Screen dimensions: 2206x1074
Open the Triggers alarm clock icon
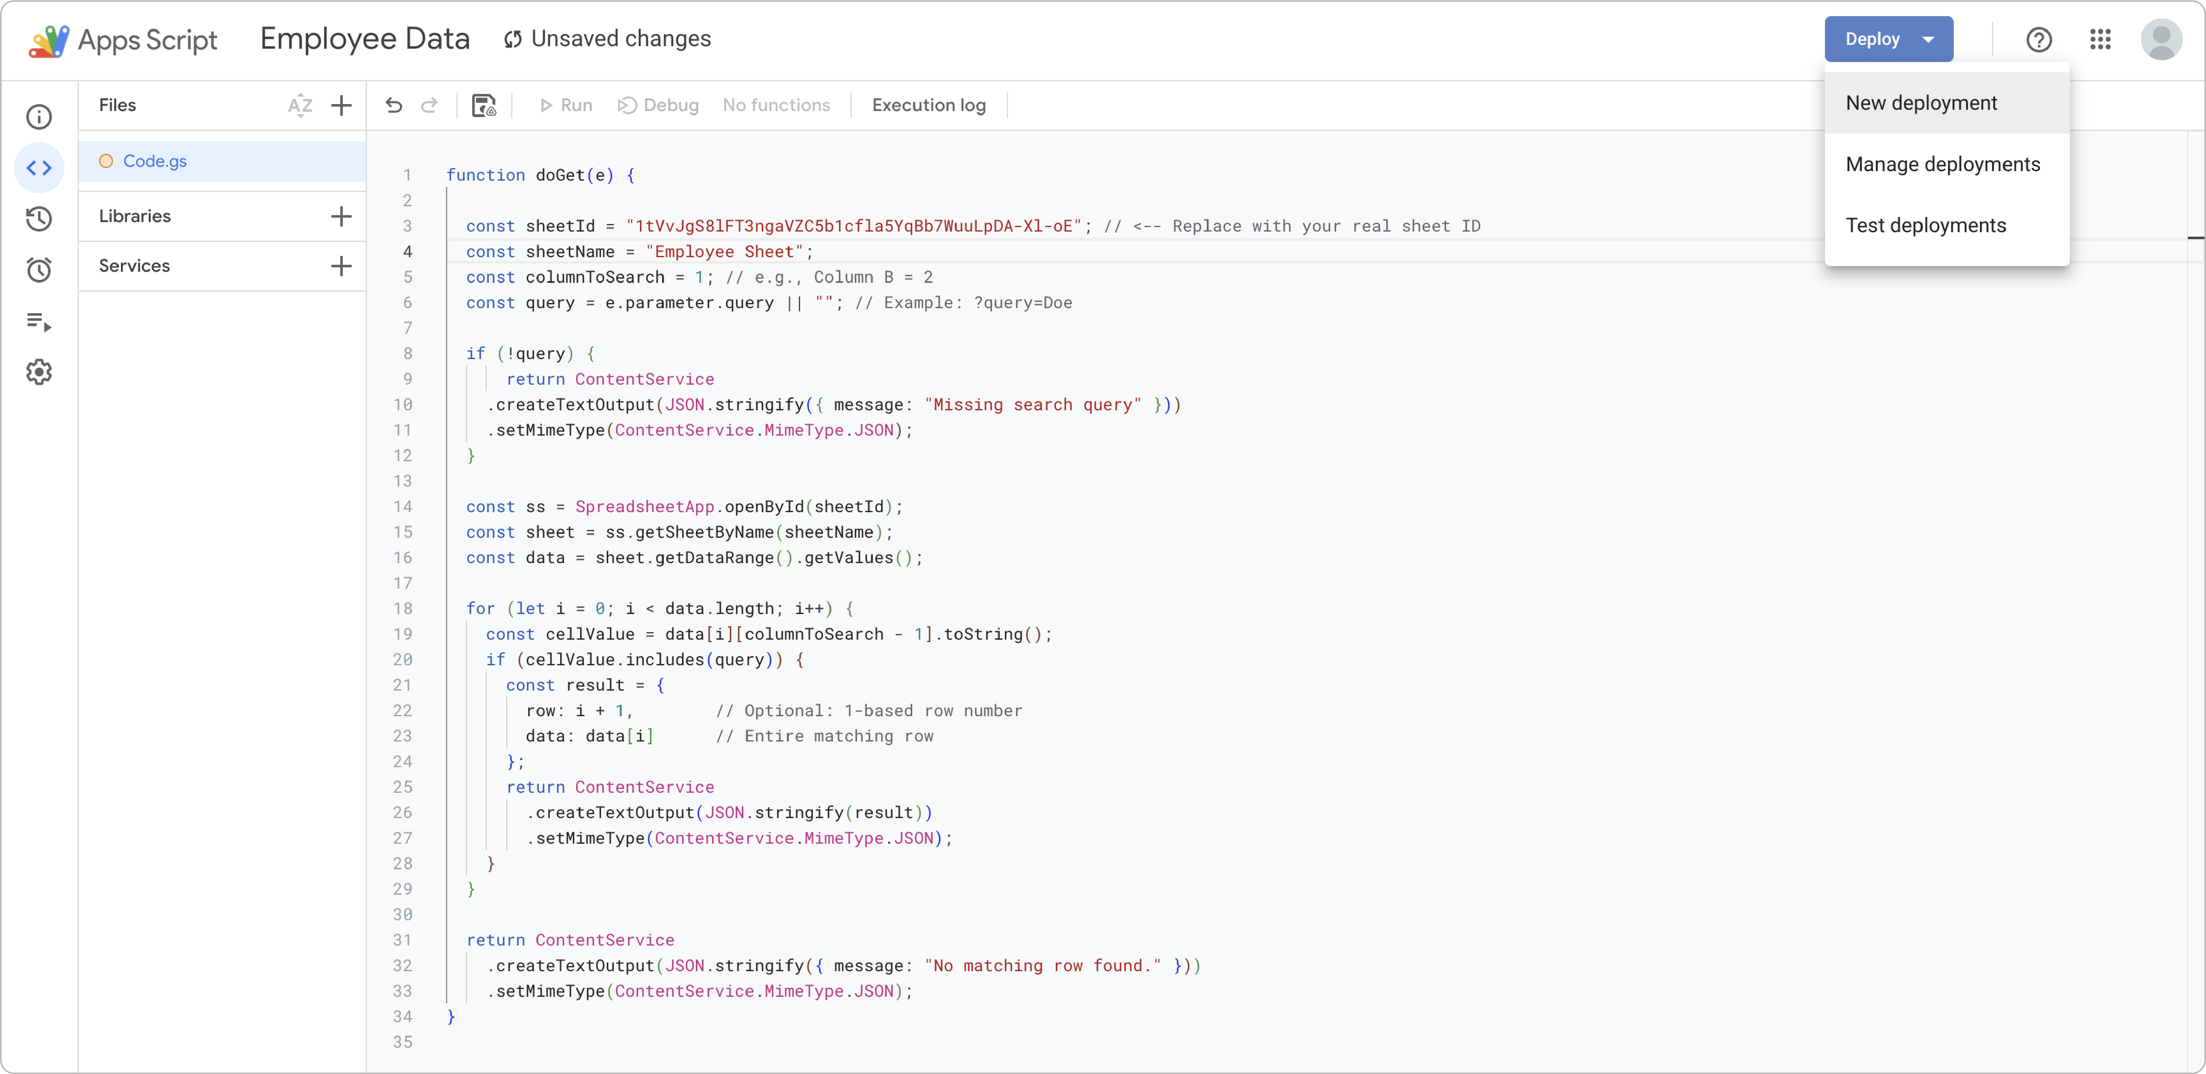39,270
